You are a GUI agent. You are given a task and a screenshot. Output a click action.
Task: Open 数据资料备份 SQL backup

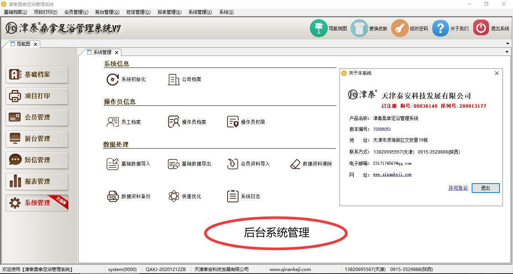pos(113,196)
